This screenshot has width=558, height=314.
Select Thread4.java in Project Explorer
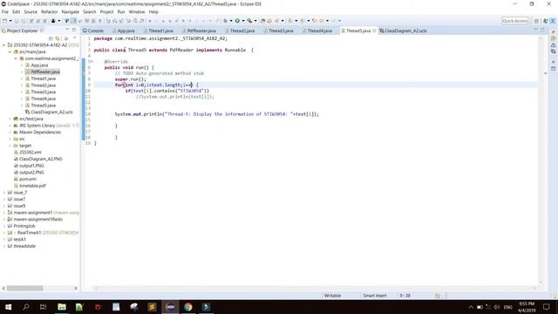pos(43,99)
